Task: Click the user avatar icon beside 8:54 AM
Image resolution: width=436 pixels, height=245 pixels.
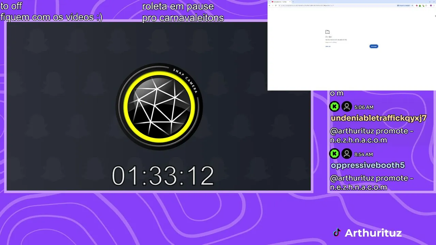Action: [347, 154]
